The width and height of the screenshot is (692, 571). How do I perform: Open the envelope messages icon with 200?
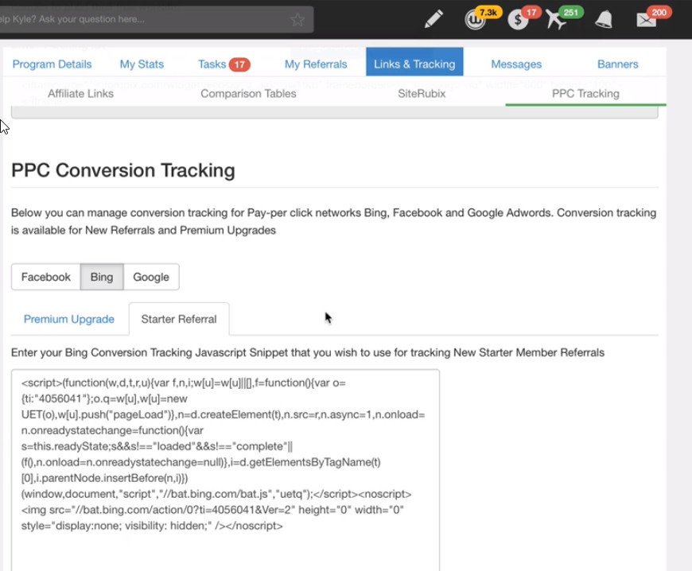653,18
